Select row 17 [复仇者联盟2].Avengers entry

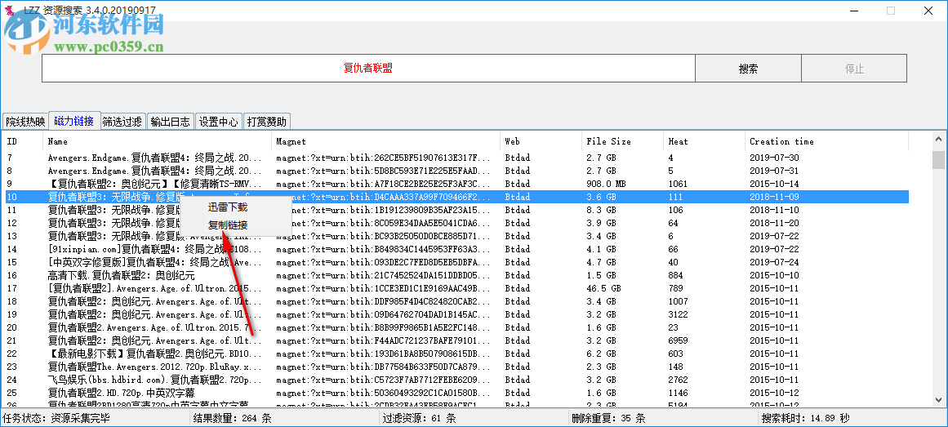tap(155, 288)
